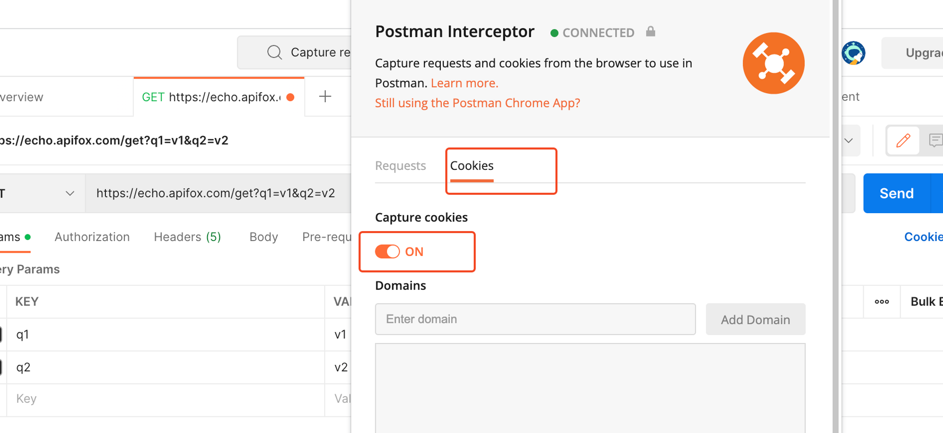This screenshot has height=433, width=943.
Task: Click the Enter domain input field
Action: (x=535, y=319)
